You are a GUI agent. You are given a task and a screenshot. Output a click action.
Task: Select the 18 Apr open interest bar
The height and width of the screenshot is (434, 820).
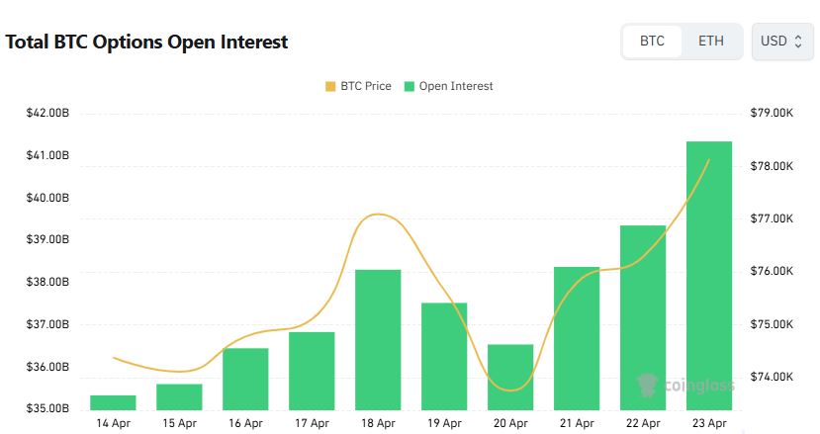(378, 339)
